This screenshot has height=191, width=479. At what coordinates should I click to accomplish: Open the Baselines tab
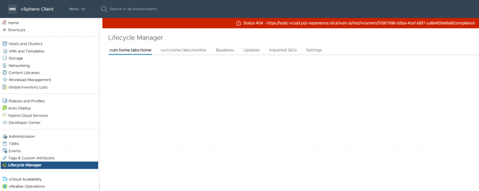tap(225, 50)
